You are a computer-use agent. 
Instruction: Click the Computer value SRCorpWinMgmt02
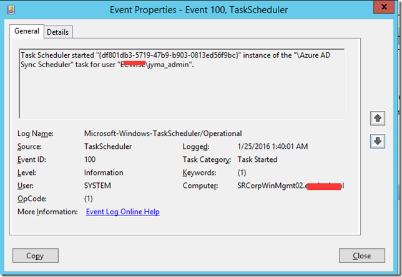290,185
